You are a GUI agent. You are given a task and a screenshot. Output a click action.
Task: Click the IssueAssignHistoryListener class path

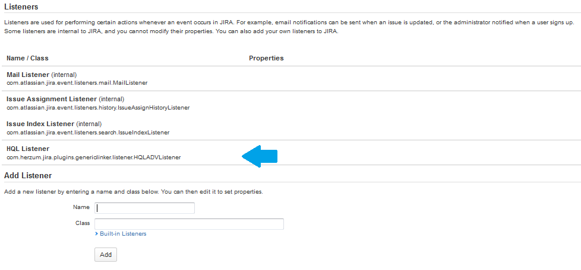point(98,108)
